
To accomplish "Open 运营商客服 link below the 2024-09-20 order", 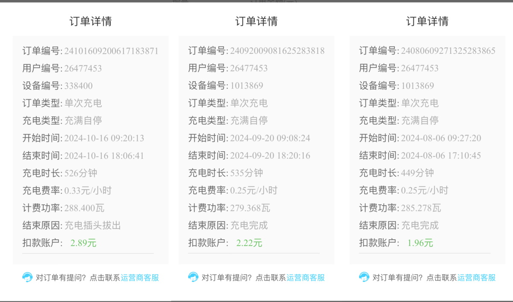I will coord(306,278).
